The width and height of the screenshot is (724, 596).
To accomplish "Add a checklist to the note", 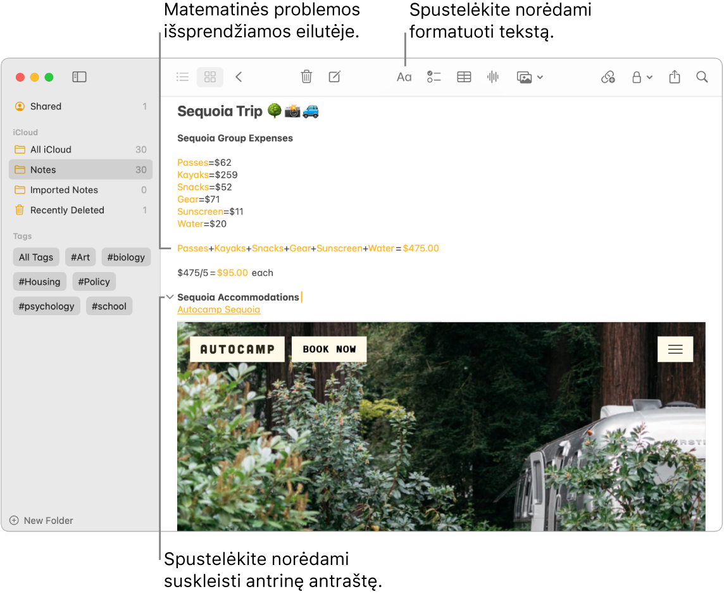I will (434, 77).
